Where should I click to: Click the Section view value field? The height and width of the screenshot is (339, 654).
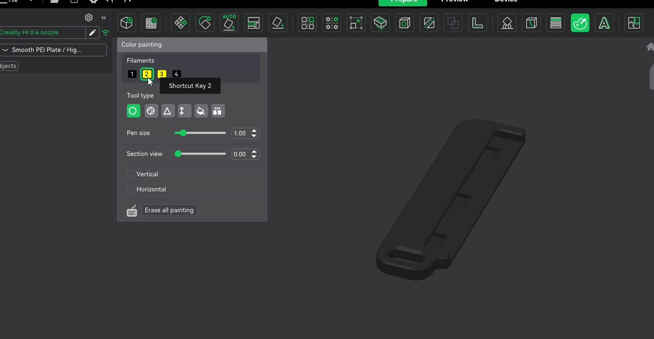pos(240,154)
